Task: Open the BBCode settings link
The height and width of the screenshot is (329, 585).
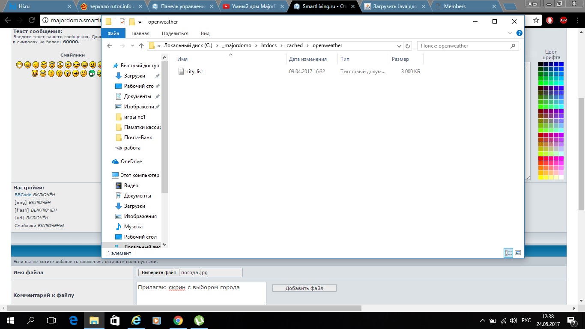Action: point(23,195)
